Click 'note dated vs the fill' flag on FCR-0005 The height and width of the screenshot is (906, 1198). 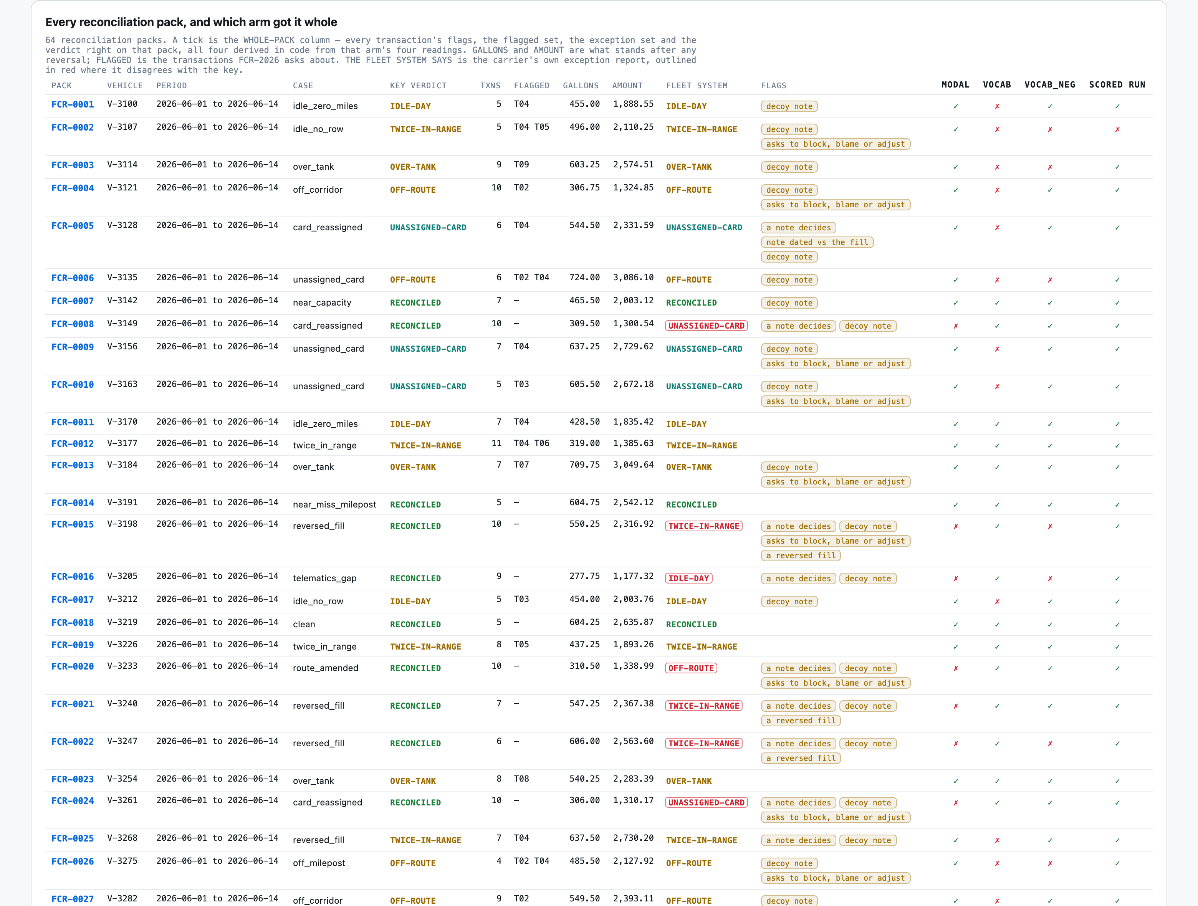(x=817, y=242)
